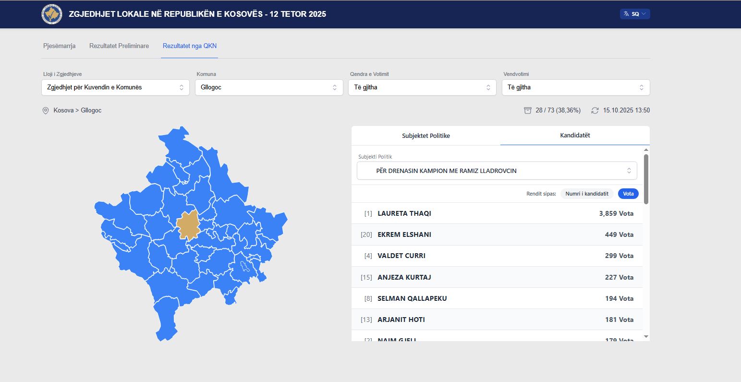Click the location pin icon beside Kosova

pyautogui.click(x=46, y=111)
